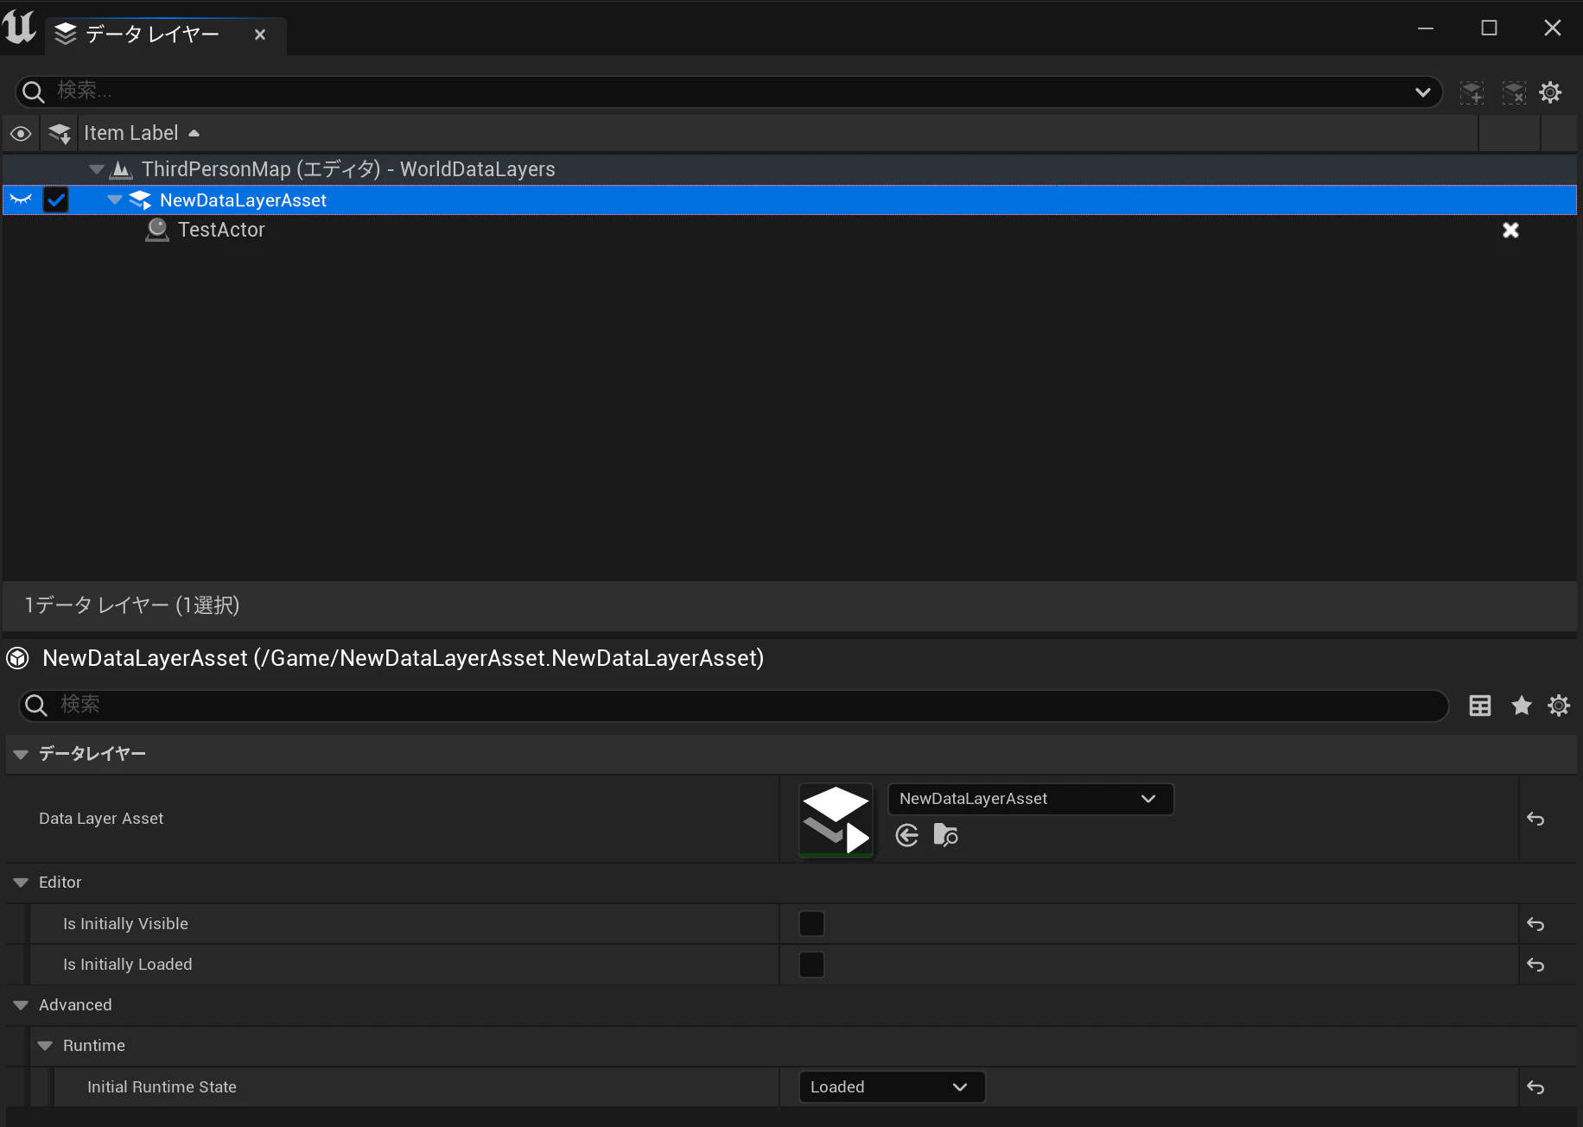The width and height of the screenshot is (1583, 1127).
Task: Click the eye visibility column header
Action: 21,134
